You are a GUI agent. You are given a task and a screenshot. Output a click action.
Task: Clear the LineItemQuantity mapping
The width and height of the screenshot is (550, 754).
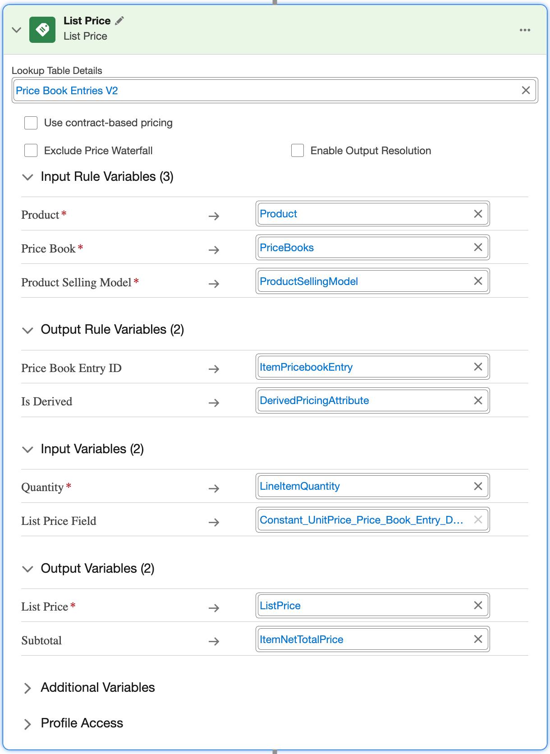point(478,486)
